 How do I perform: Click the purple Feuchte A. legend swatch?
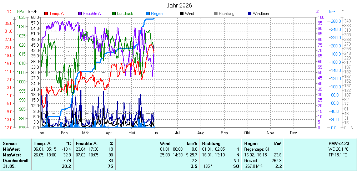(80, 14)
